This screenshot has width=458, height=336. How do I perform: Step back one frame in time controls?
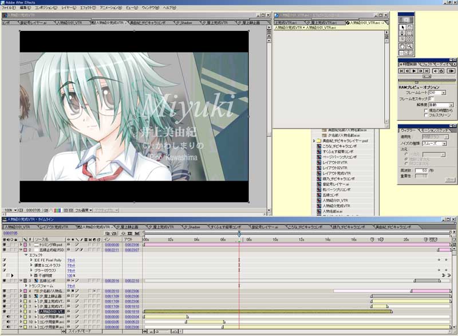click(x=408, y=71)
